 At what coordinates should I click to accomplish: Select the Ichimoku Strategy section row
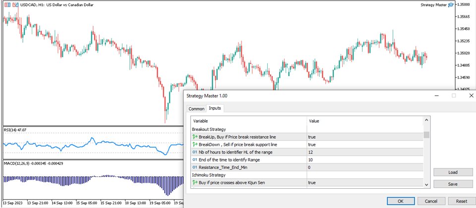[307, 175]
